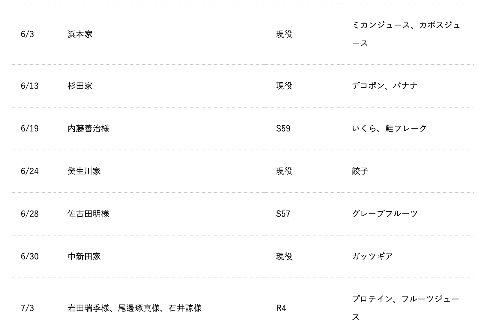Click デコポン、バナナ item text
Image resolution: width=482 pixels, height=334 pixels.
point(385,86)
